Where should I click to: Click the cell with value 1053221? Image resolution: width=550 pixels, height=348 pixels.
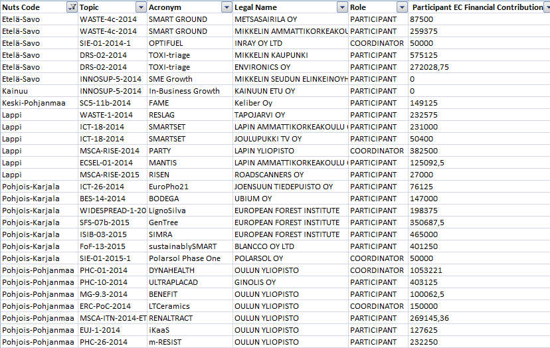(479, 270)
